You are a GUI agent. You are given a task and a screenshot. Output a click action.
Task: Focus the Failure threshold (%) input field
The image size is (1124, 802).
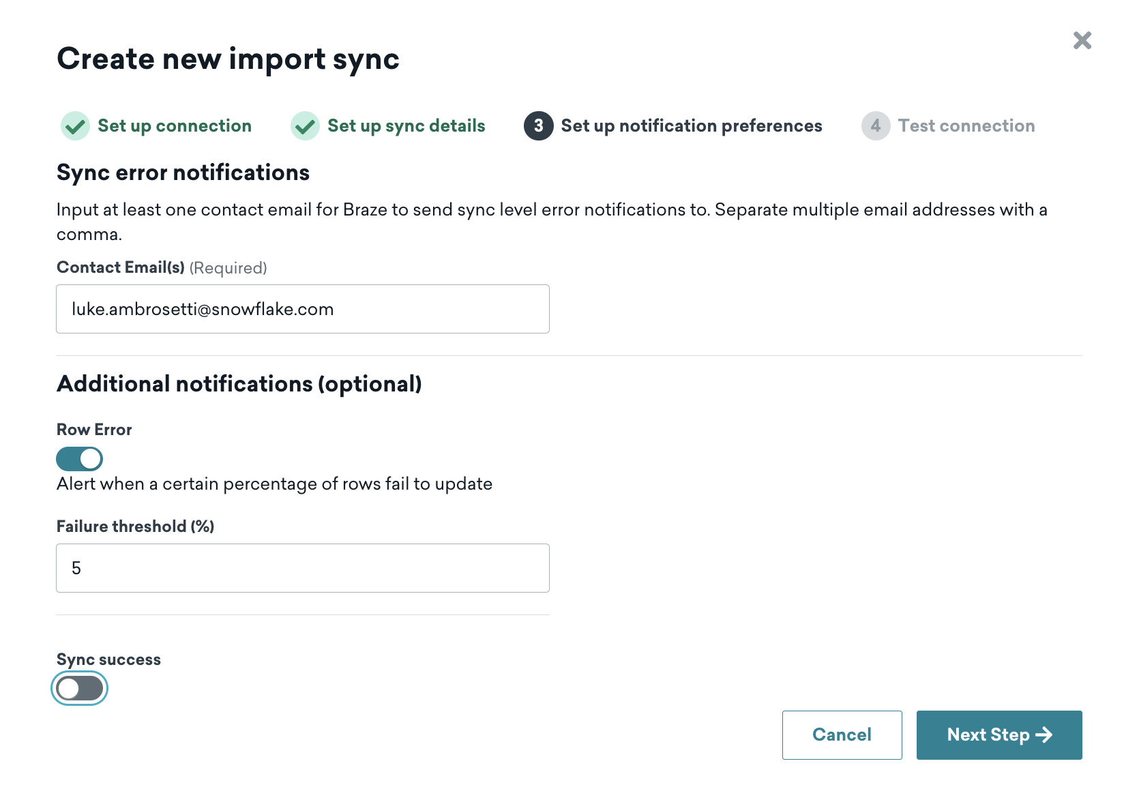pos(302,568)
